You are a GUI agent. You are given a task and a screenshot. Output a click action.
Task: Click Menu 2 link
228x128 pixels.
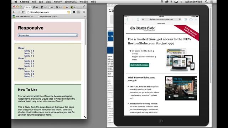(x=22, y=58)
